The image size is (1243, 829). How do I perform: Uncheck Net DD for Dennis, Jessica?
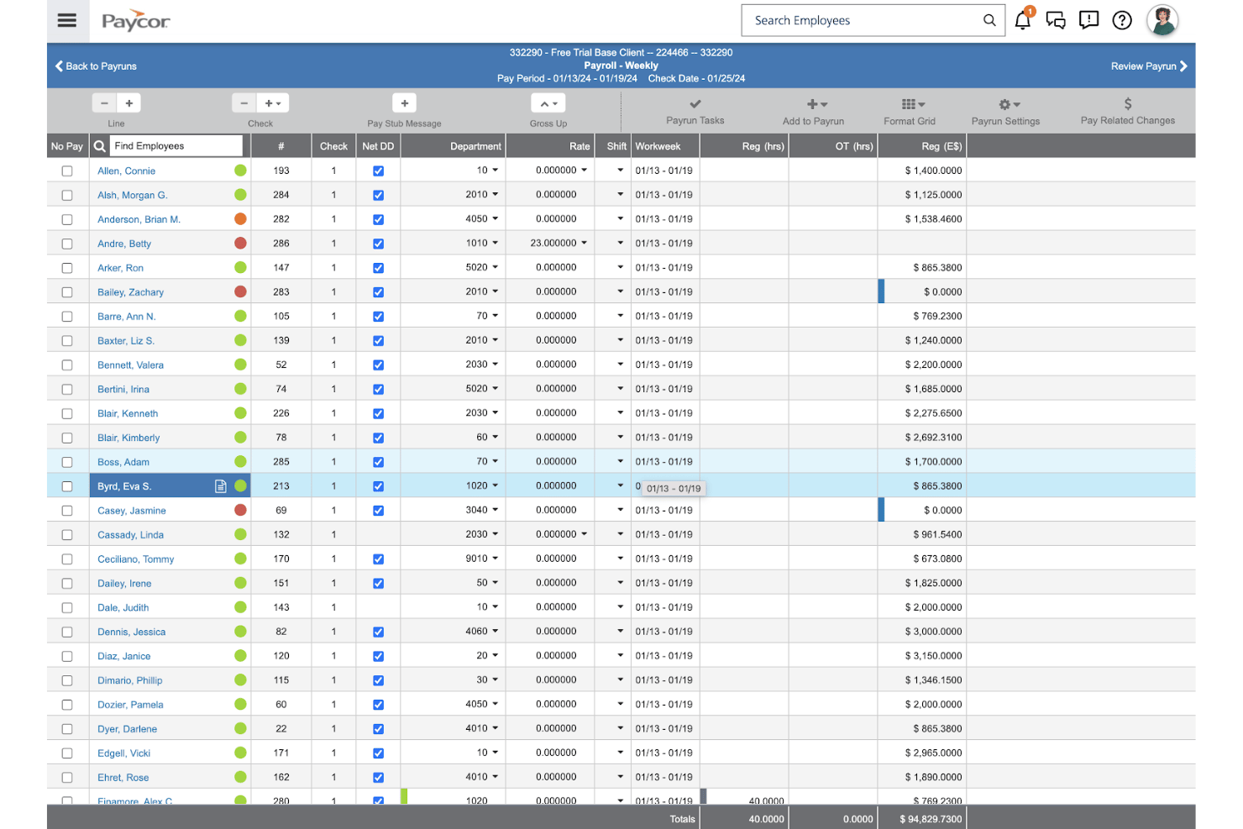pyautogui.click(x=378, y=632)
